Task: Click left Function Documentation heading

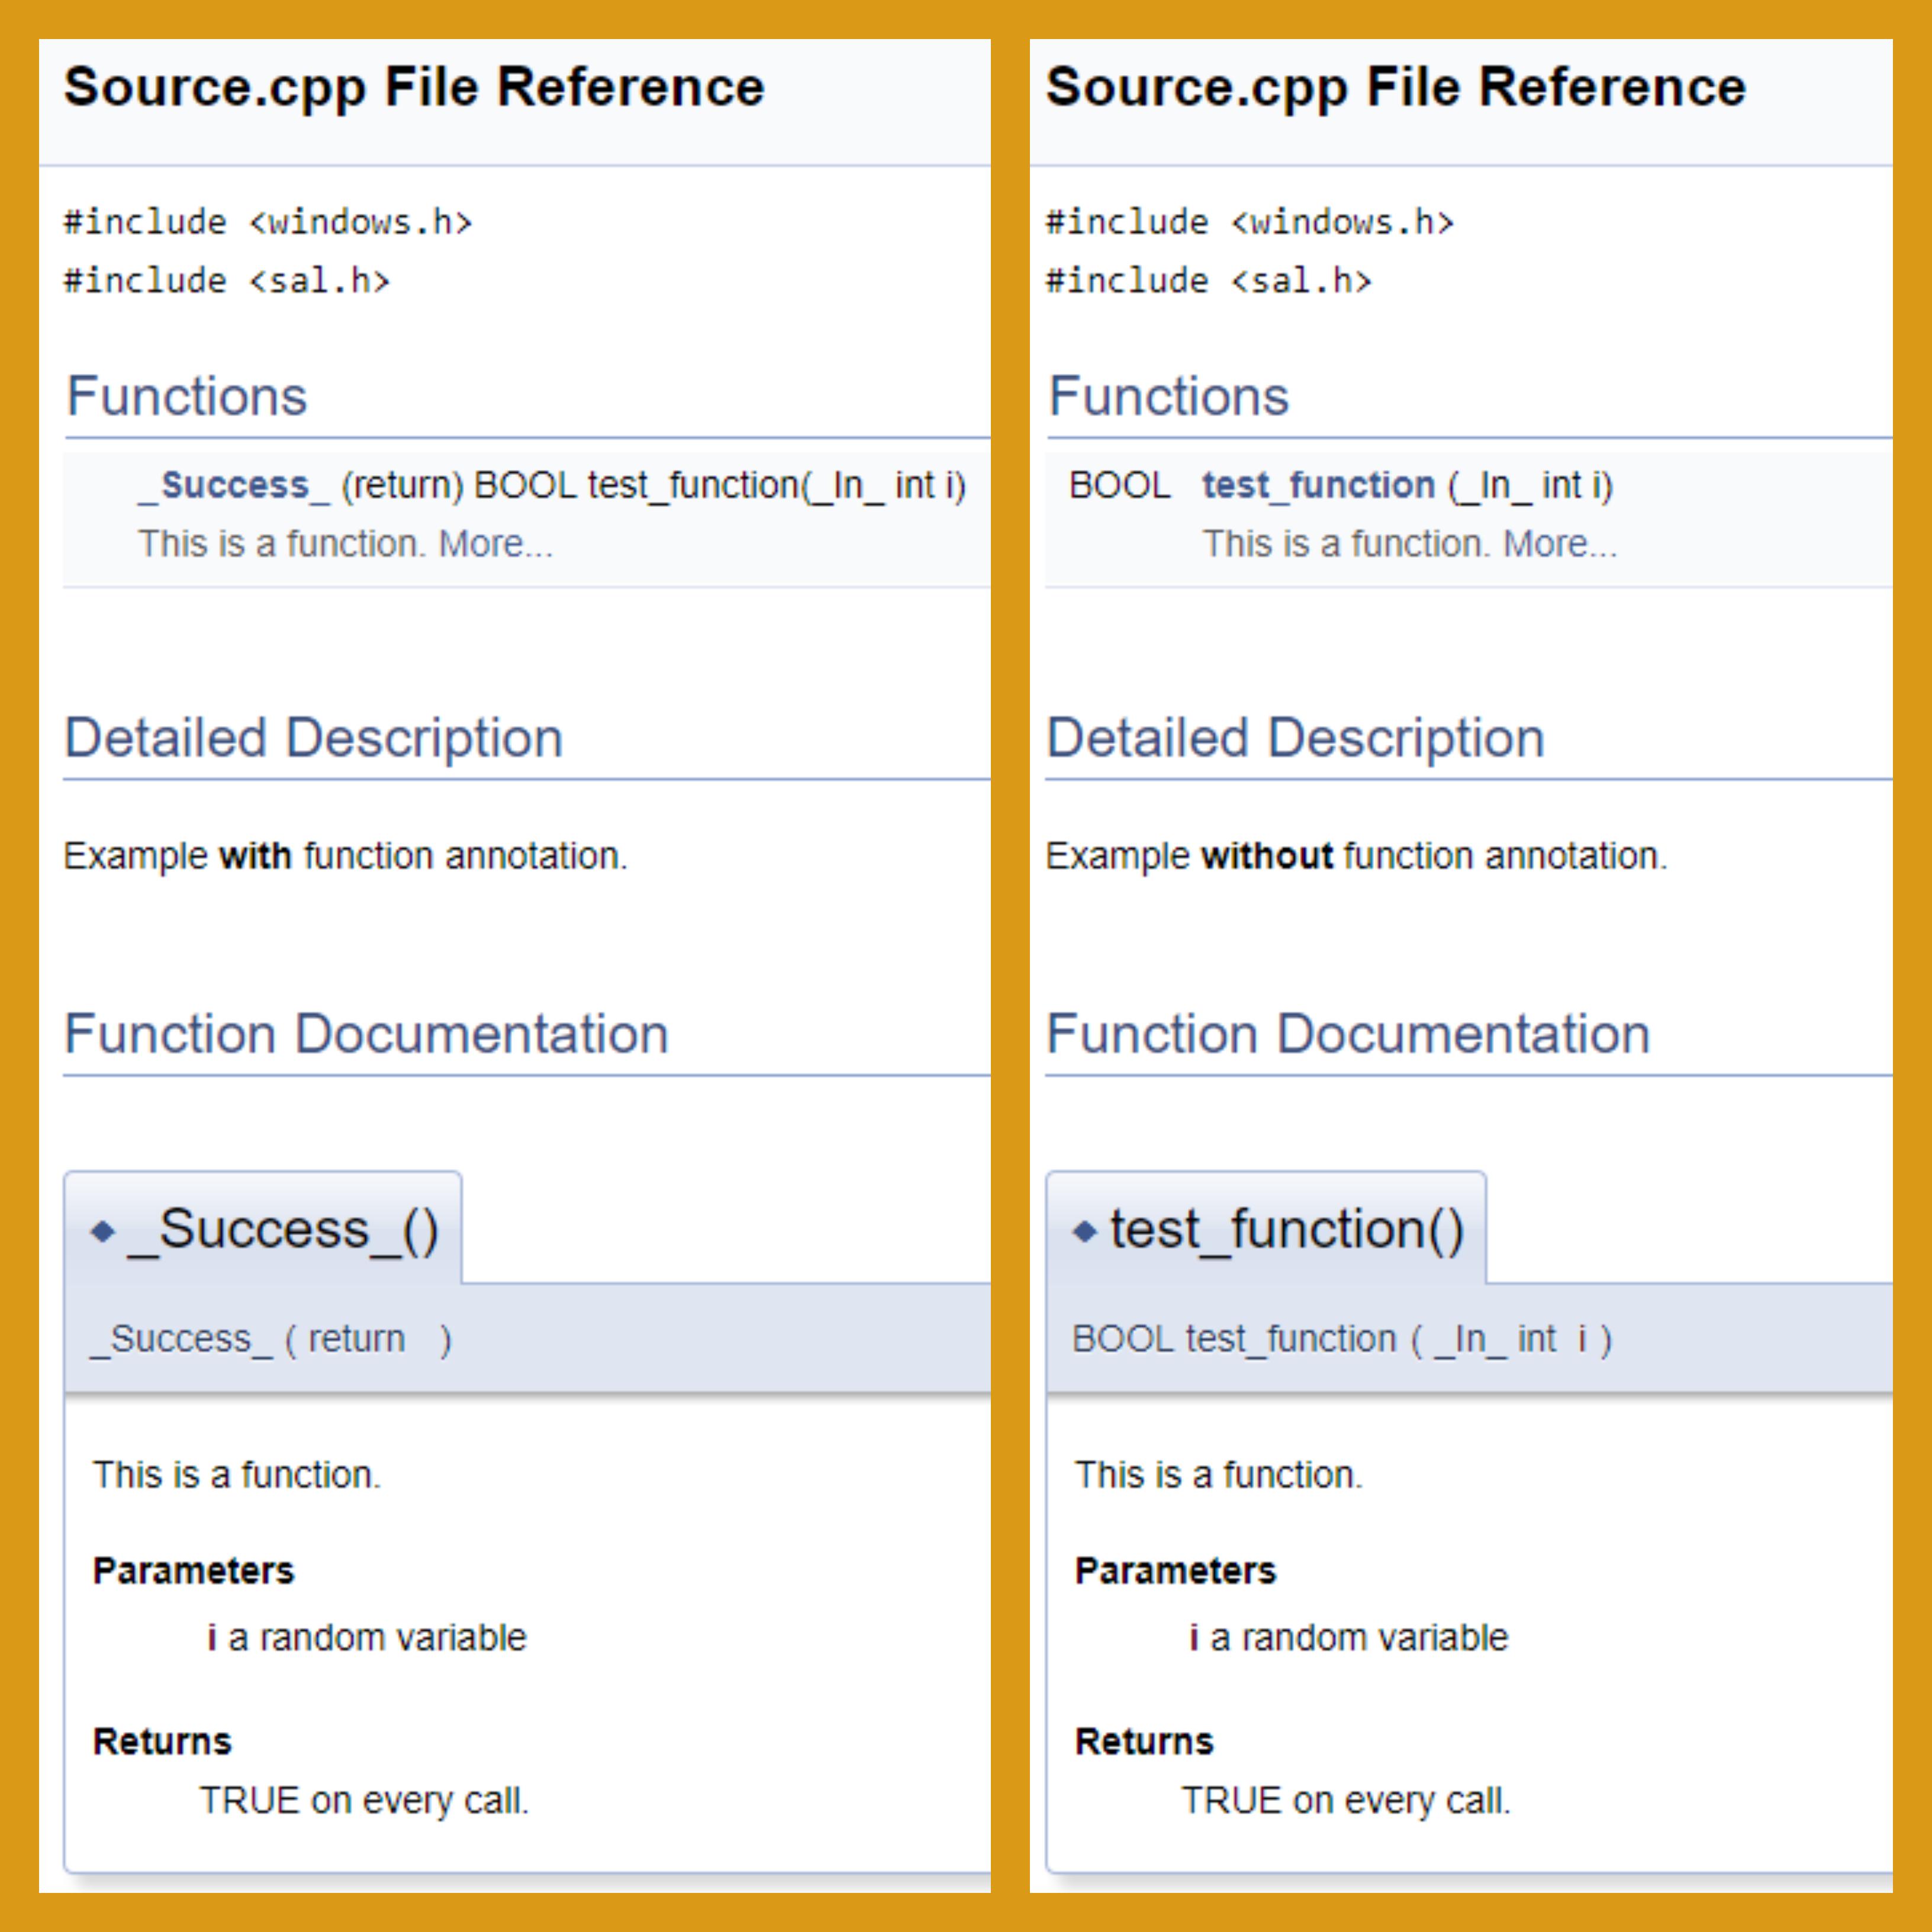Action: click(366, 1034)
